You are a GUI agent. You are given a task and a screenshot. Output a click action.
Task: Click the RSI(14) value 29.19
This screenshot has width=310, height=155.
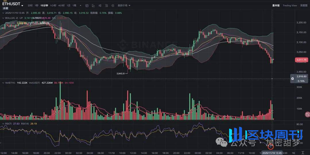click(34, 124)
